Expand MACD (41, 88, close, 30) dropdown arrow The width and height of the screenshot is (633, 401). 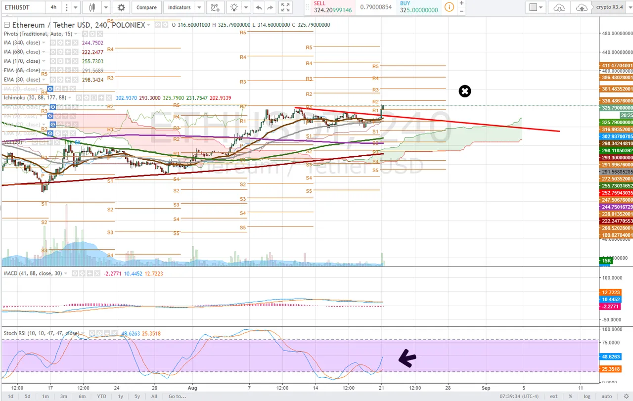click(66, 273)
